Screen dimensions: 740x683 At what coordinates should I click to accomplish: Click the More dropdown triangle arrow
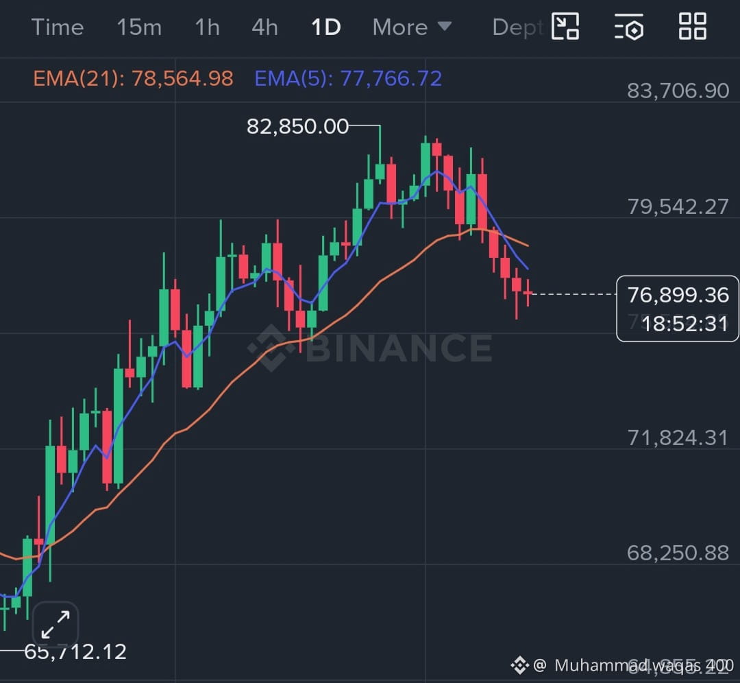[x=444, y=25]
